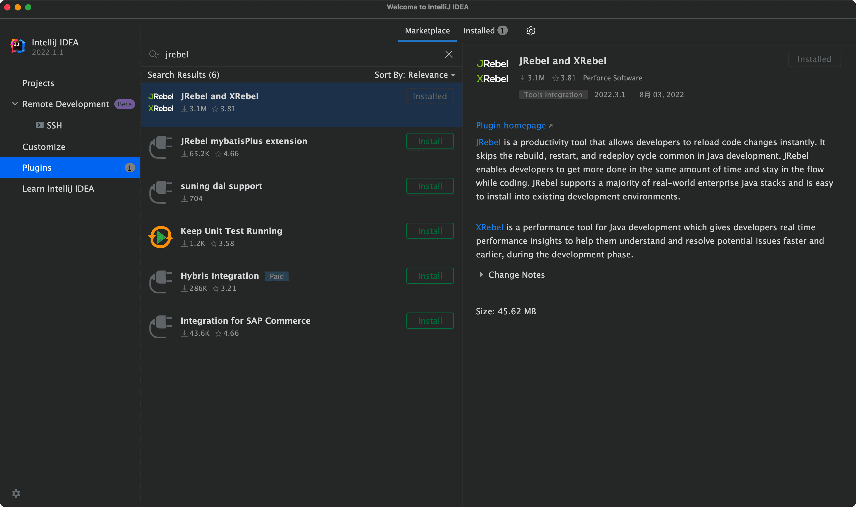Open the XRebel link in description
Viewport: 856px width, 507px height.
click(490, 227)
